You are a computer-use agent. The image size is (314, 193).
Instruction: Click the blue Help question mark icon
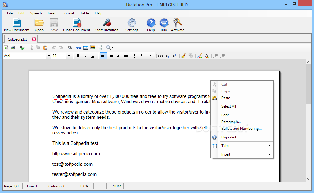point(151,25)
